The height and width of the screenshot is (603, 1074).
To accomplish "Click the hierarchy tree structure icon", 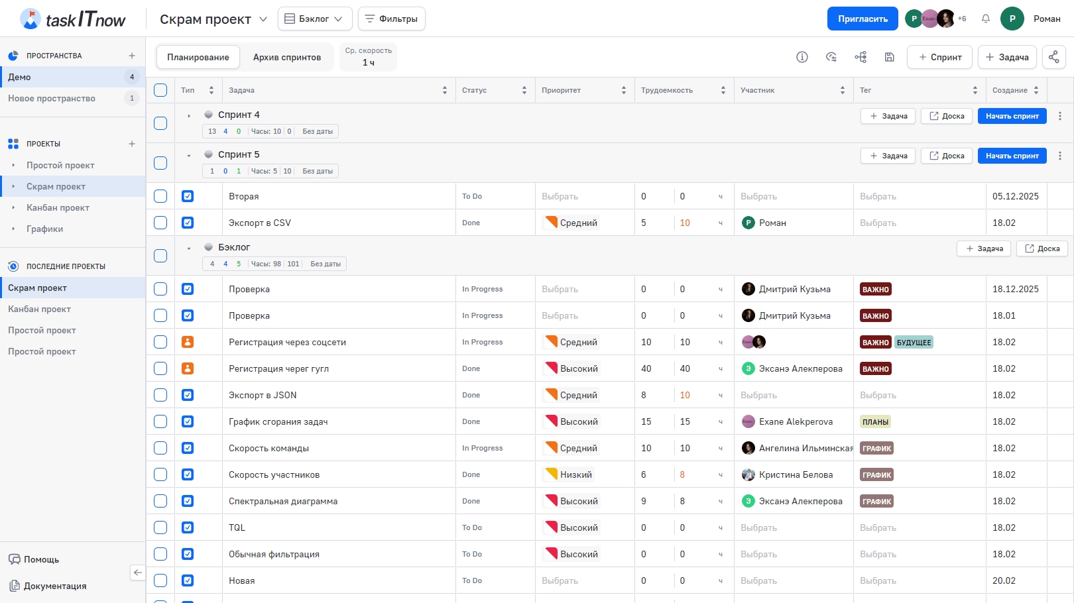I will click(x=861, y=57).
